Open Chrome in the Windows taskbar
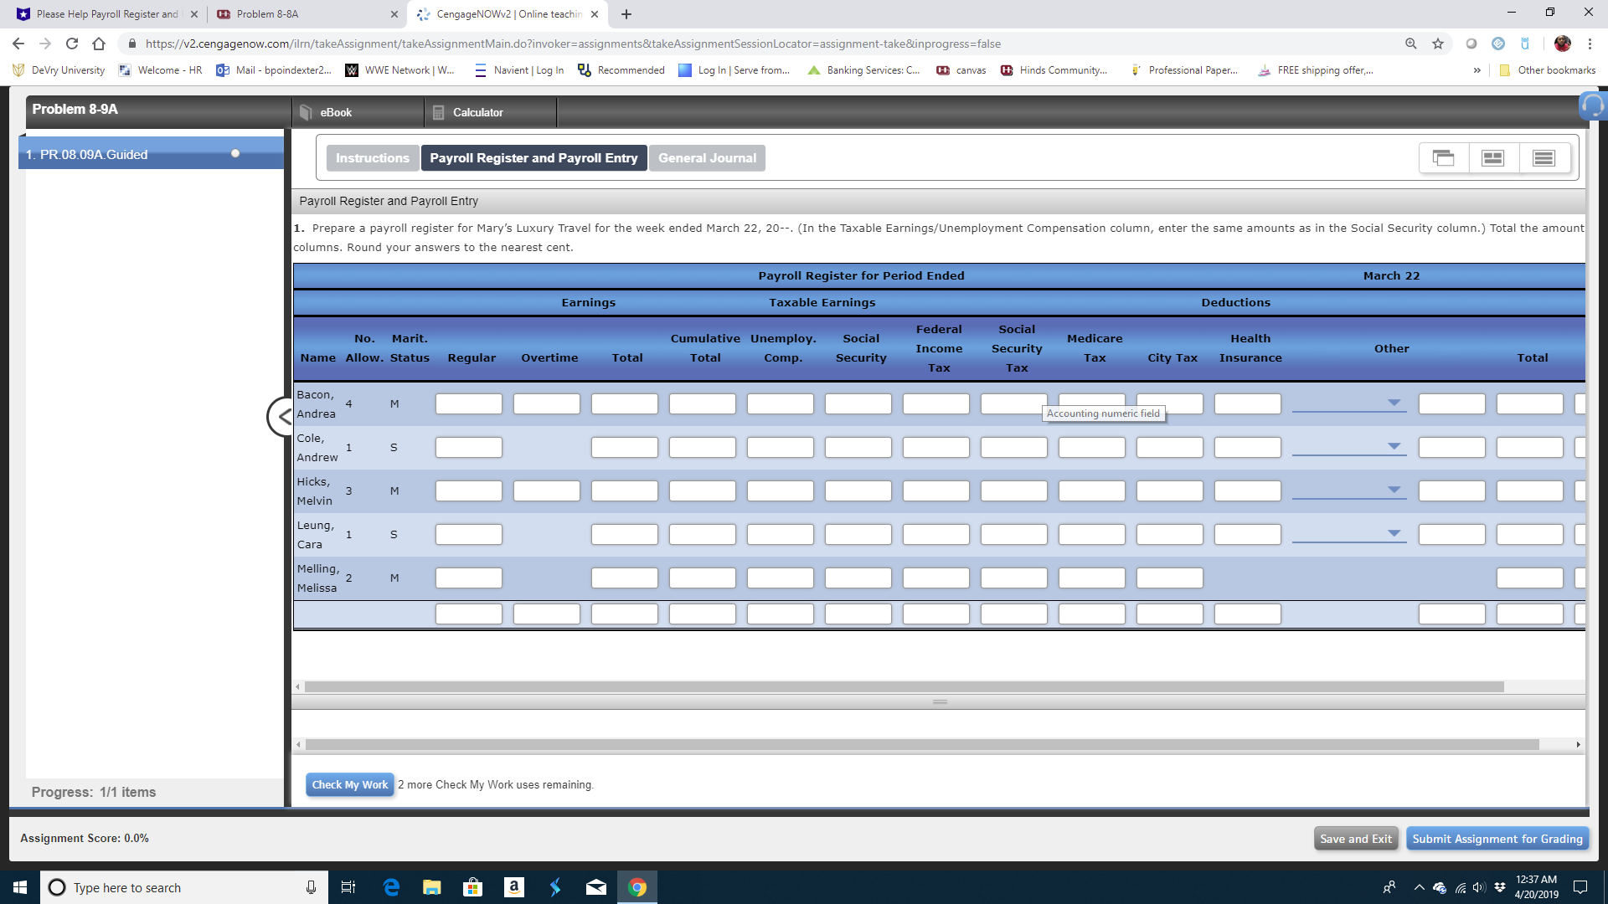Image resolution: width=1608 pixels, height=904 pixels. click(x=637, y=887)
